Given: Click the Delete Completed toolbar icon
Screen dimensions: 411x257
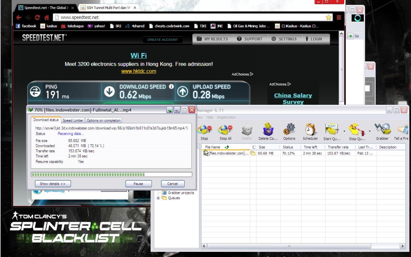Looking at the screenshot, I should [x=268, y=130].
